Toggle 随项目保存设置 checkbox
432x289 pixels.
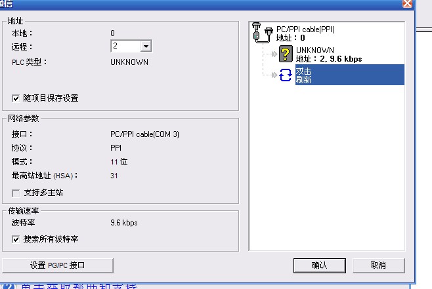pos(16,98)
